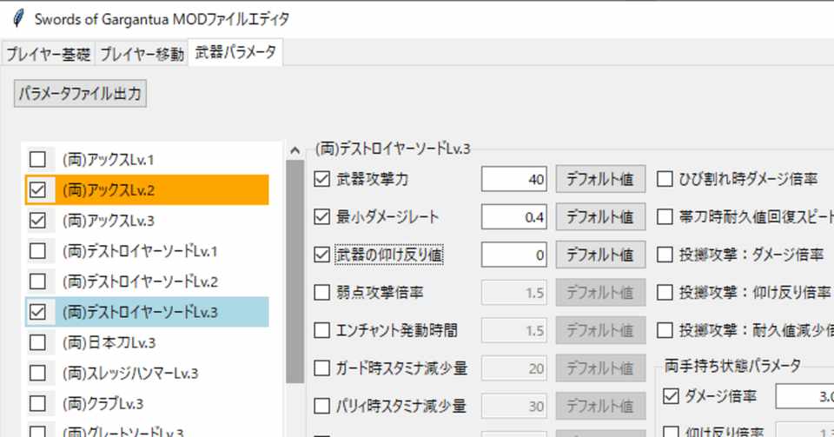Select the 武器パラメータ tab
The image size is (834, 437).
pyautogui.click(x=236, y=53)
